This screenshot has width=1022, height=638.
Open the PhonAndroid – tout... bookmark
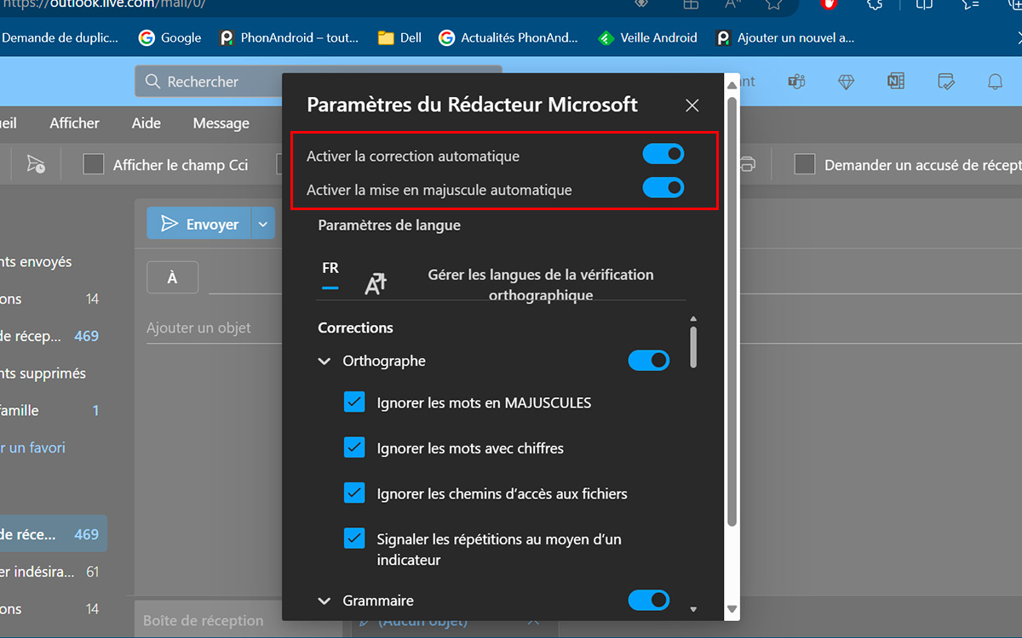289,37
